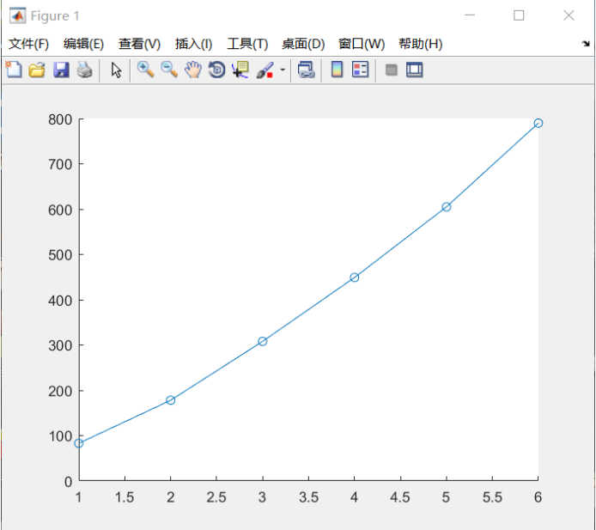Click the data point marker at x=4

(x=355, y=277)
